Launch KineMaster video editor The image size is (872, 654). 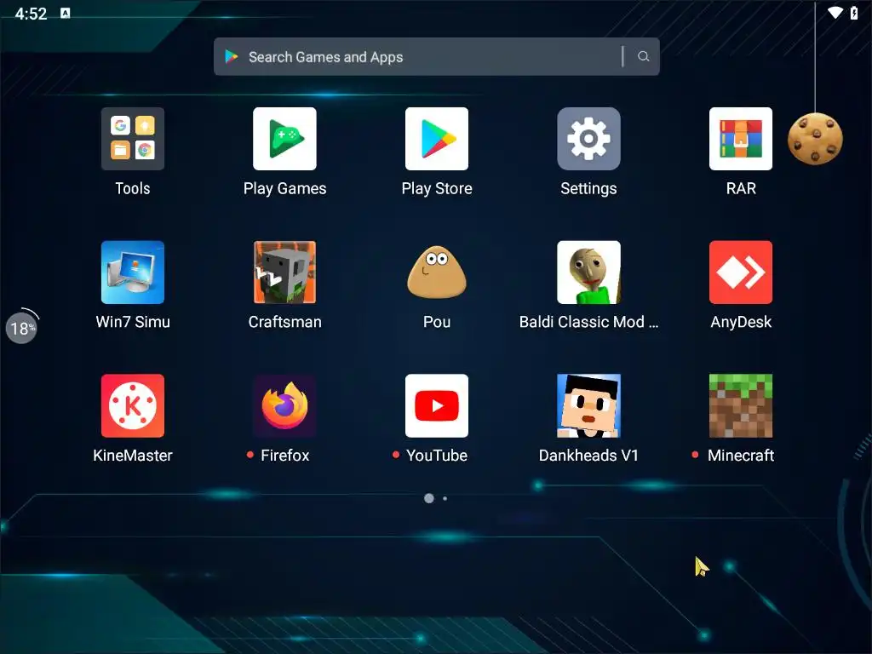coord(132,405)
